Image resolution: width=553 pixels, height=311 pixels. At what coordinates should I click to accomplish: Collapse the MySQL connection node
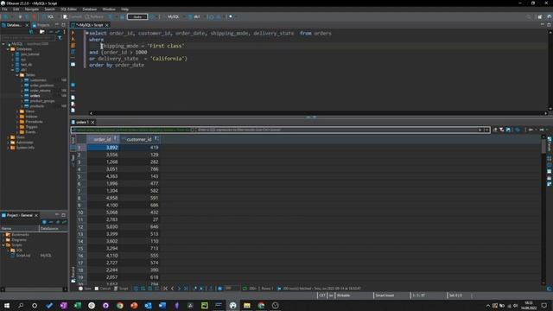(x=3, y=44)
